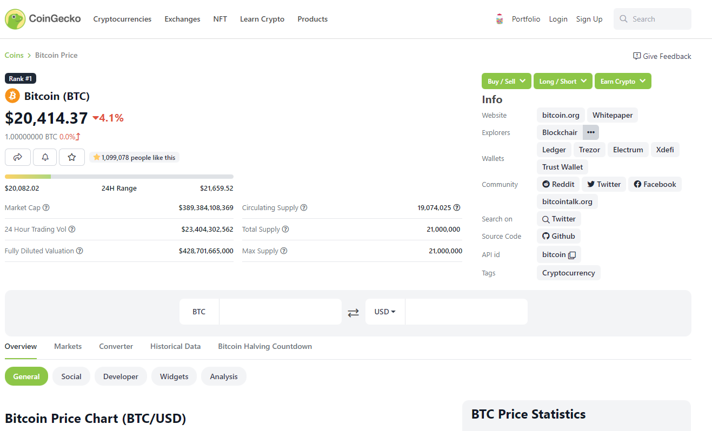This screenshot has height=431, width=712.
Task: Click the Cryptocurrency tag
Action: pyautogui.click(x=569, y=273)
